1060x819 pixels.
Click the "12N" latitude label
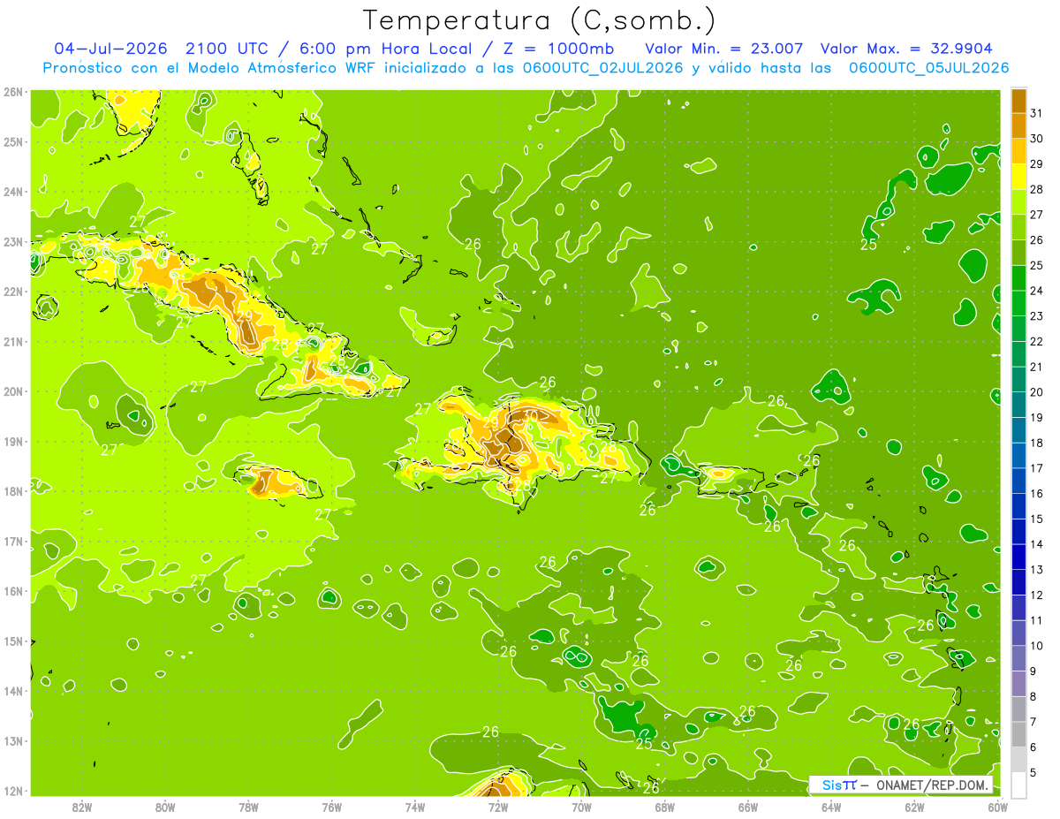click(x=13, y=791)
